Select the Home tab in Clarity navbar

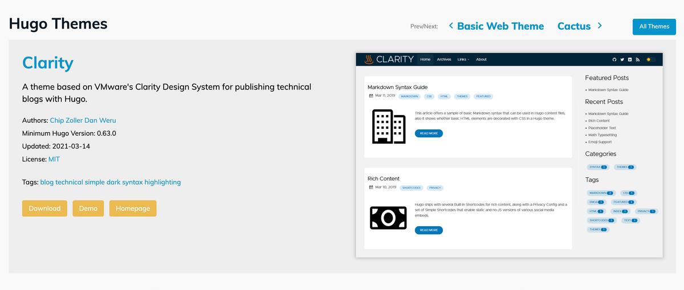tap(425, 59)
